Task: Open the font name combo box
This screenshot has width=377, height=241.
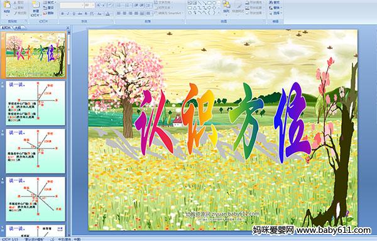Action: point(72,5)
